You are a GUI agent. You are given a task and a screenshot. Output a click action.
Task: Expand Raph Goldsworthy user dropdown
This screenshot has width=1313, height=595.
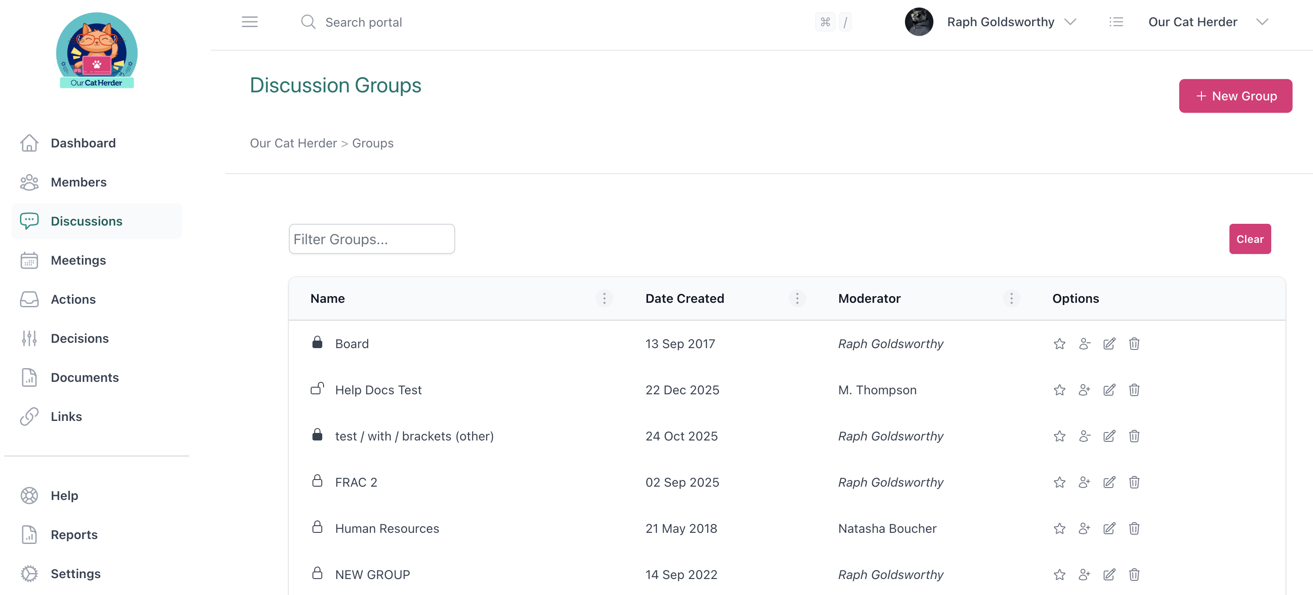click(1070, 22)
